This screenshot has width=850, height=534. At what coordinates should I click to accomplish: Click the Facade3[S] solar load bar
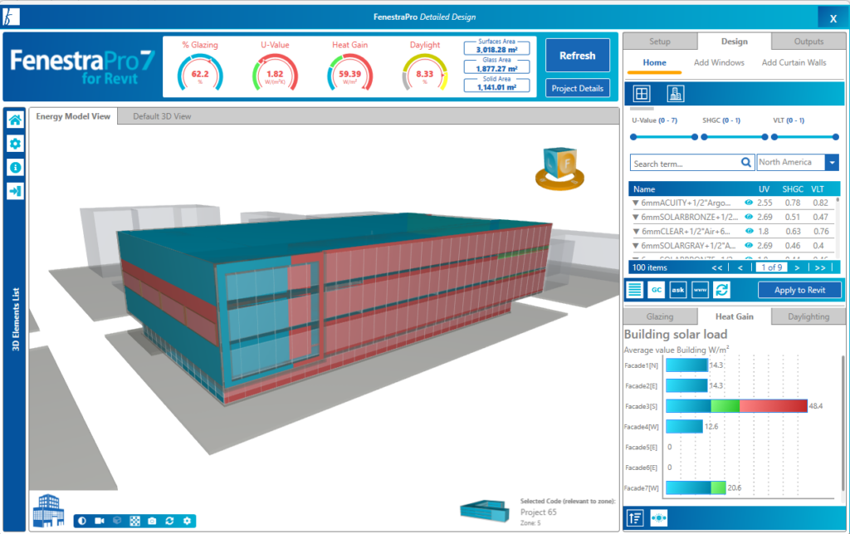coord(736,406)
